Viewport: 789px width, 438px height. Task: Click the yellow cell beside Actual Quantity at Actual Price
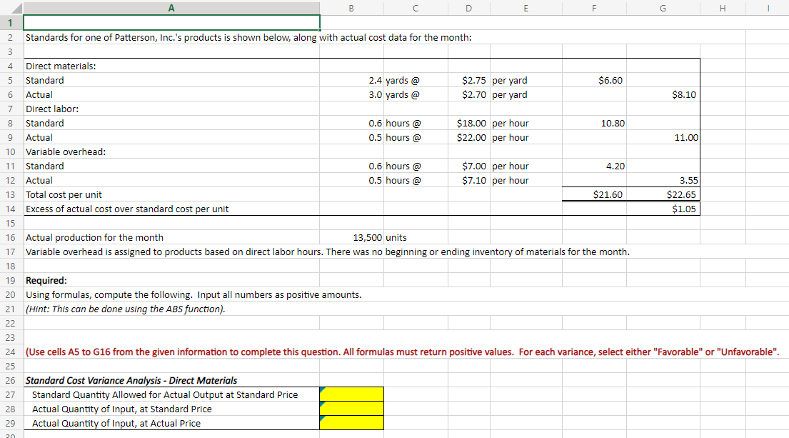351,423
